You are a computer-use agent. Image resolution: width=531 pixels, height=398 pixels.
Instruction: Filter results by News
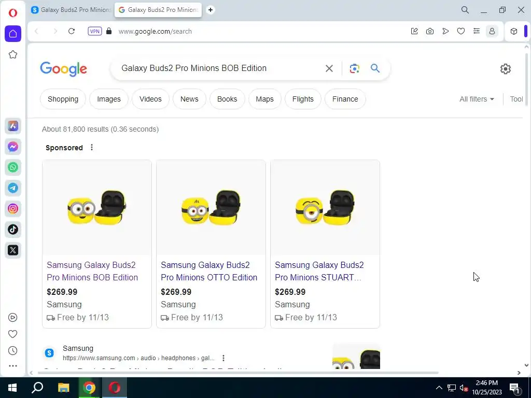pos(189,99)
